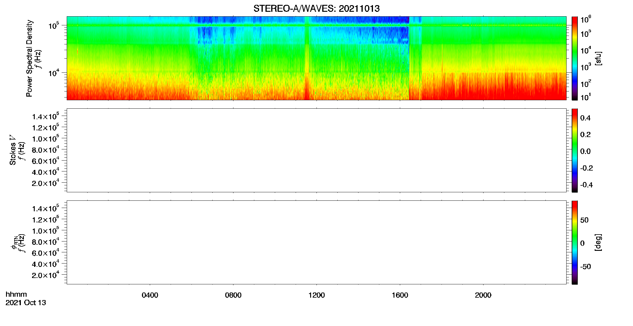Click the 1.4×10^5 tick in the Stokes panel

[x=46, y=117]
